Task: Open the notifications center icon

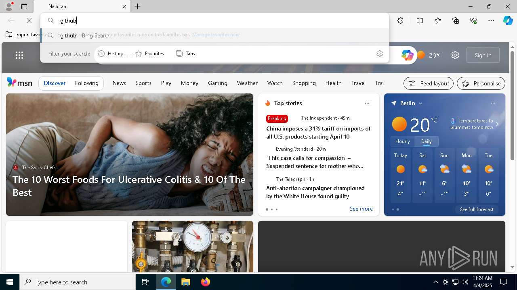Action: [504, 282]
